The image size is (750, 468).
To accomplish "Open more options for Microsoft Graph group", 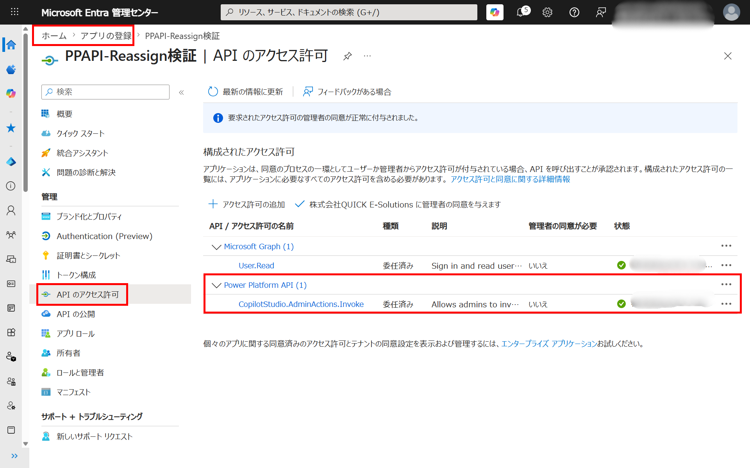I will (x=726, y=246).
